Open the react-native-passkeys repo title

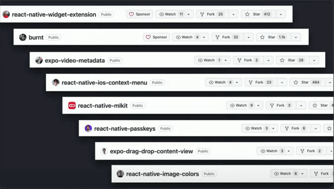125,129
